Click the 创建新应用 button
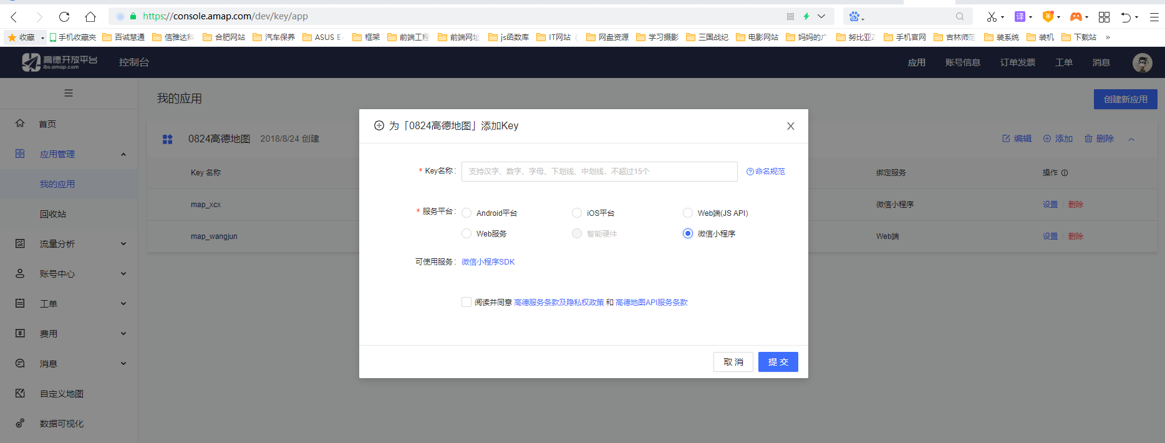Image resolution: width=1165 pixels, height=443 pixels. (x=1126, y=99)
